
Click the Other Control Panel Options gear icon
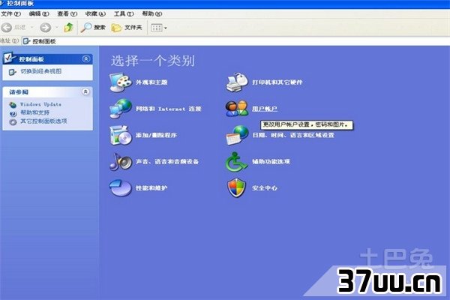tap(13, 121)
